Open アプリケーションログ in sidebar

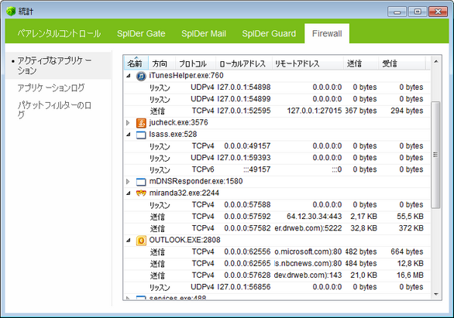pos(51,87)
